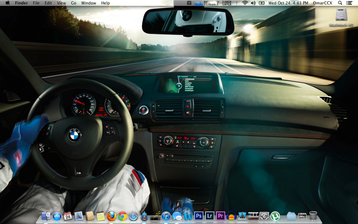The image size is (358, 224).
Task: Open the laptop-with-person app in the Dock
Action: (x=242, y=216)
